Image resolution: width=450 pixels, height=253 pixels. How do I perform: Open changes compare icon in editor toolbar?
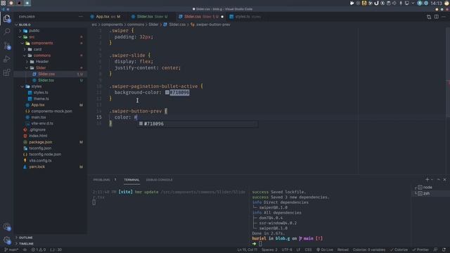point(429,17)
